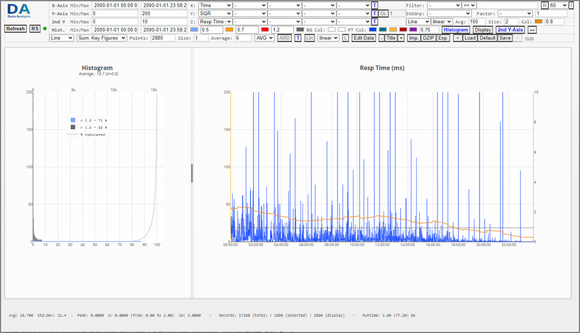Click the plus button right of Title
The width and height of the screenshot is (580, 333).
click(x=401, y=38)
